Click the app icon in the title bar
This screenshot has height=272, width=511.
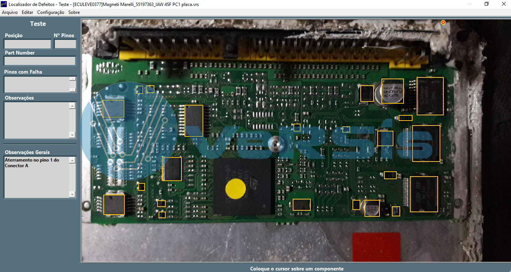tap(4, 4)
